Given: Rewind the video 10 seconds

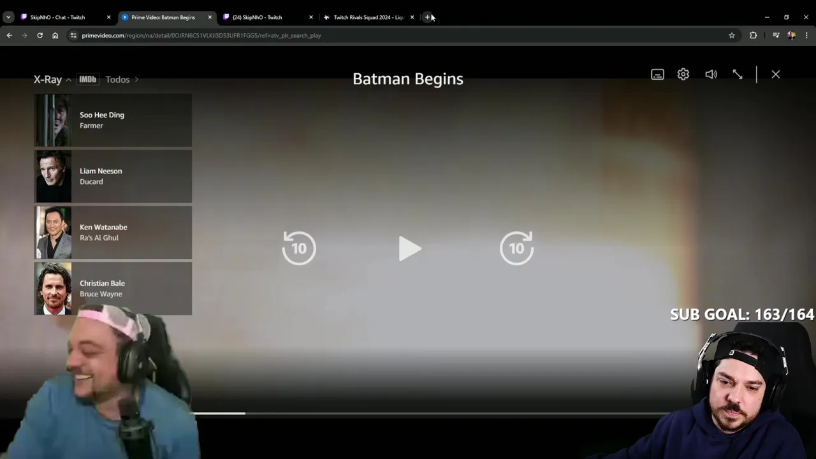Looking at the screenshot, I should [x=299, y=248].
